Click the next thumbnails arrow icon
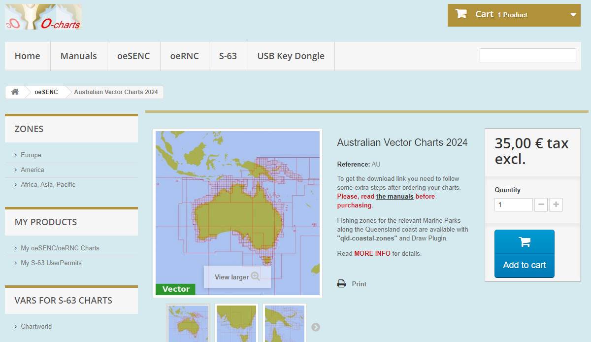591x342 pixels. pos(316,327)
